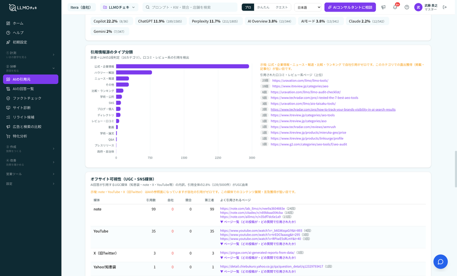Open the uravation llmo-tools link

pyautogui.click(x=300, y=80)
